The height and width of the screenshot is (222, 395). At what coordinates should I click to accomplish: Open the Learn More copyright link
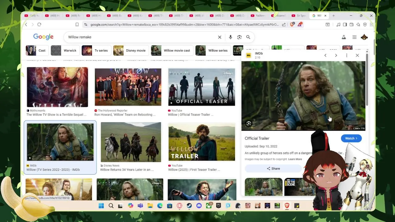[295, 159]
